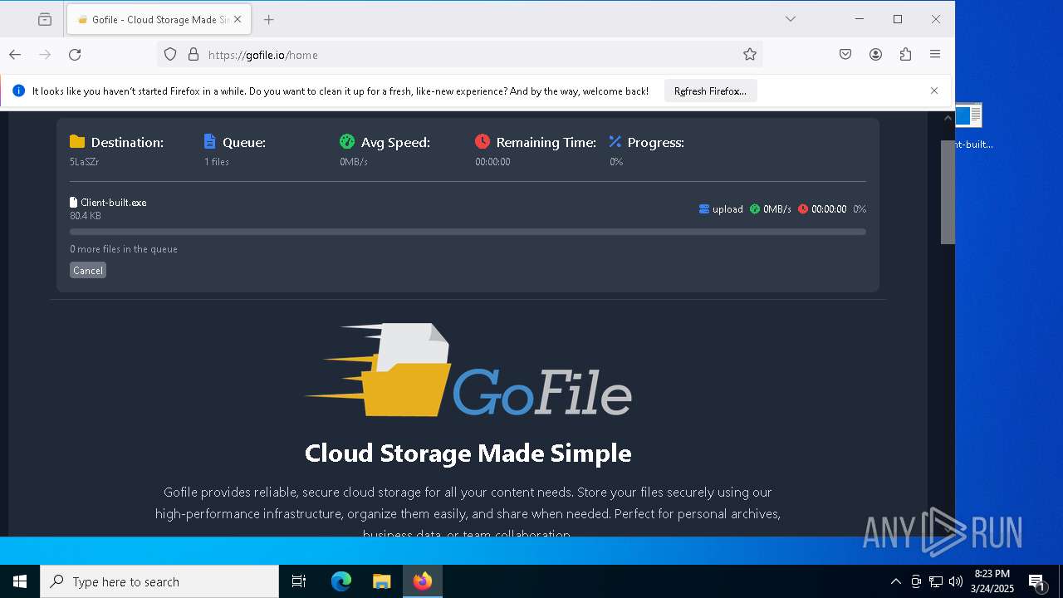Open Firefox account menu
Viewport: 1063px width, 598px height.
coord(875,55)
